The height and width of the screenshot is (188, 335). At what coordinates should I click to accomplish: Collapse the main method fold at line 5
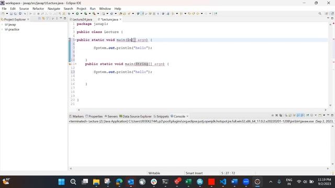pos(75,40)
